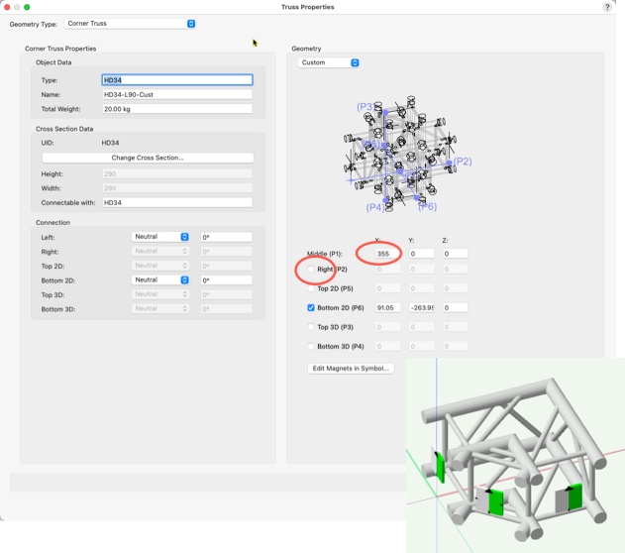Open the Geometry Type dropdown
The image size is (625, 553).
click(131, 24)
